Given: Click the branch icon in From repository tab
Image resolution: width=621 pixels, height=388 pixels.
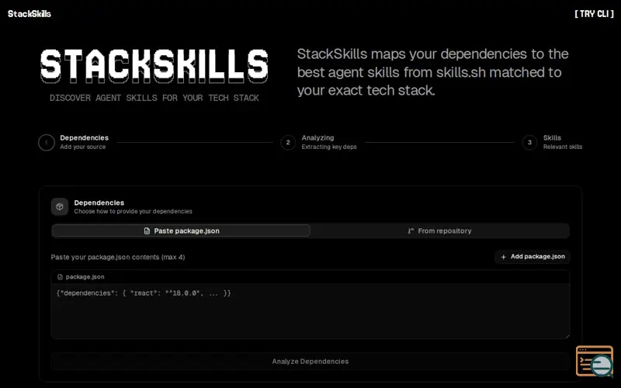Looking at the screenshot, I should (x=411, y=230).
